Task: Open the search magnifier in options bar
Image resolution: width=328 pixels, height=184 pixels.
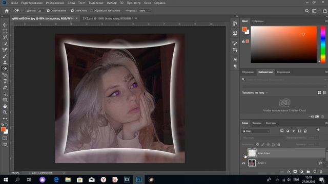Action: tap(306, 11)
